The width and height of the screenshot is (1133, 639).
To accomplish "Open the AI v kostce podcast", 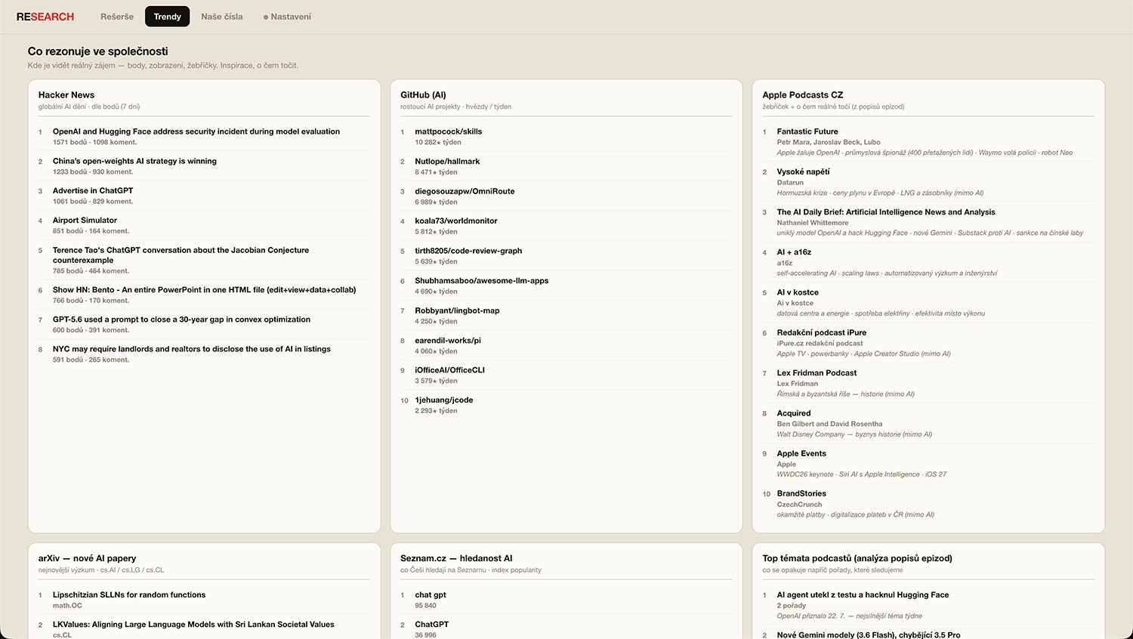I will (x=798, y=292).
